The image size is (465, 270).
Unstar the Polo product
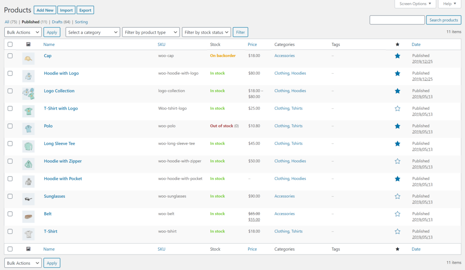(397, 126)
